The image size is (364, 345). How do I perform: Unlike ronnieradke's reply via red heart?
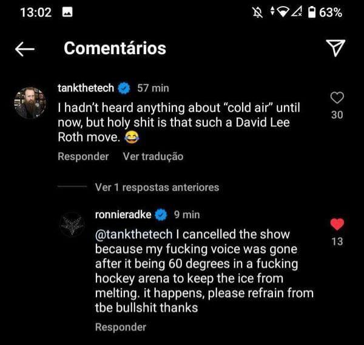tap(337, 225)
